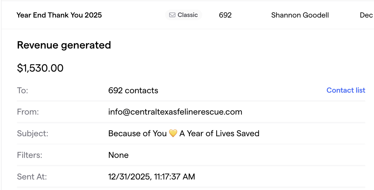
Task: Click the Filters: field label
Action: (x=30, y=155)
